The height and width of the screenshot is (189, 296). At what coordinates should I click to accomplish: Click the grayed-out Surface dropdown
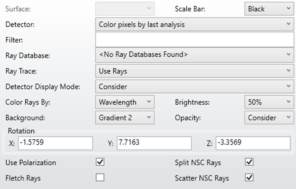(124, 8)
